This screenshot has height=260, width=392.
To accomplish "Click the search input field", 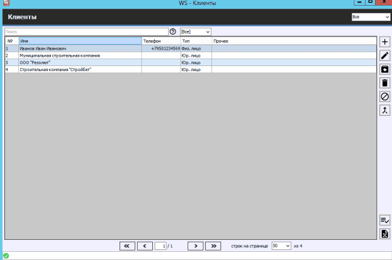I will pos(86,31).
